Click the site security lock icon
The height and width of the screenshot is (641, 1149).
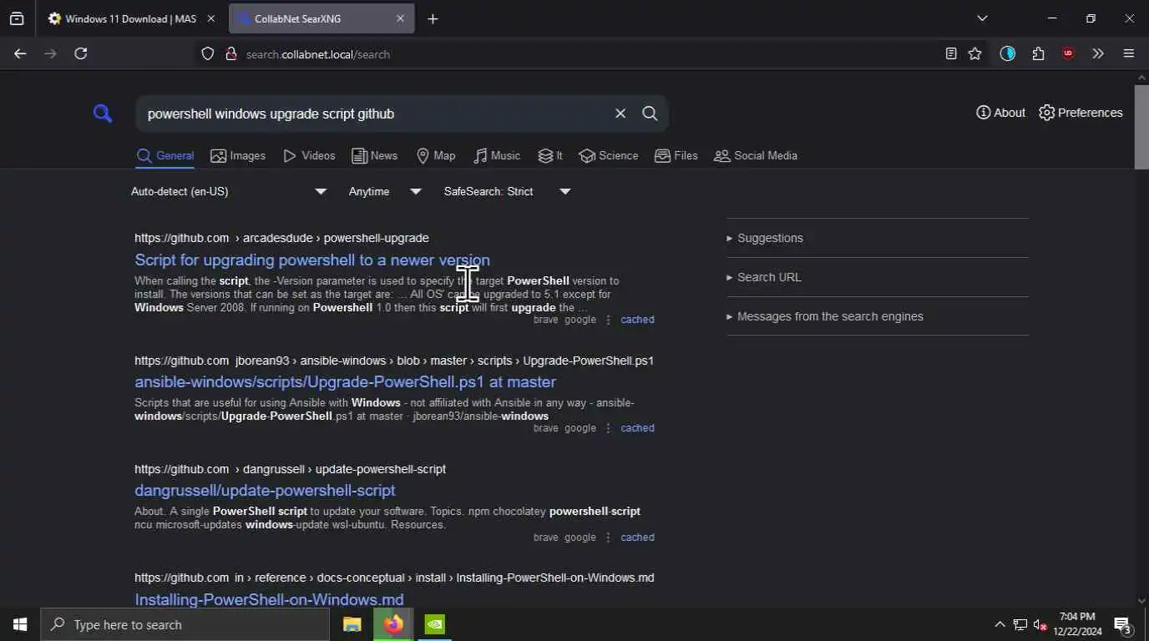[231, 54]
